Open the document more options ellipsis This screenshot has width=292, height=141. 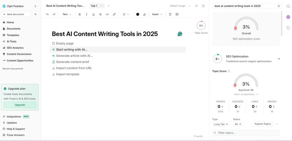189,6
